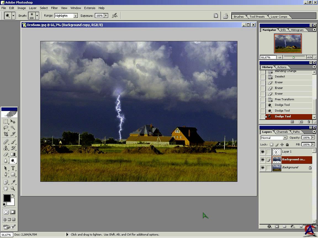Toggle visibility of the Background layer

[263, 168]
